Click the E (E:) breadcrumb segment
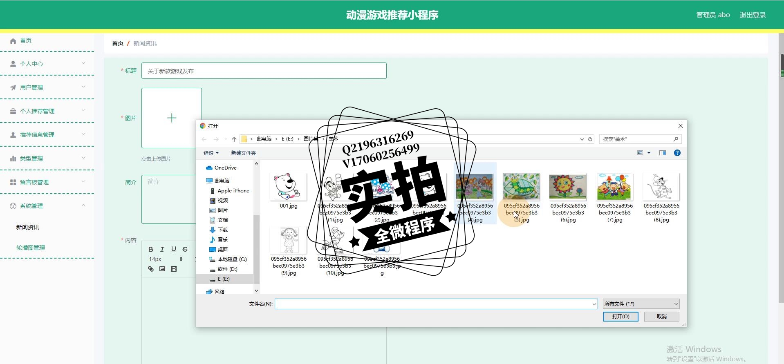The width and height of the screenshot is (784, 364). pos(287,139)
